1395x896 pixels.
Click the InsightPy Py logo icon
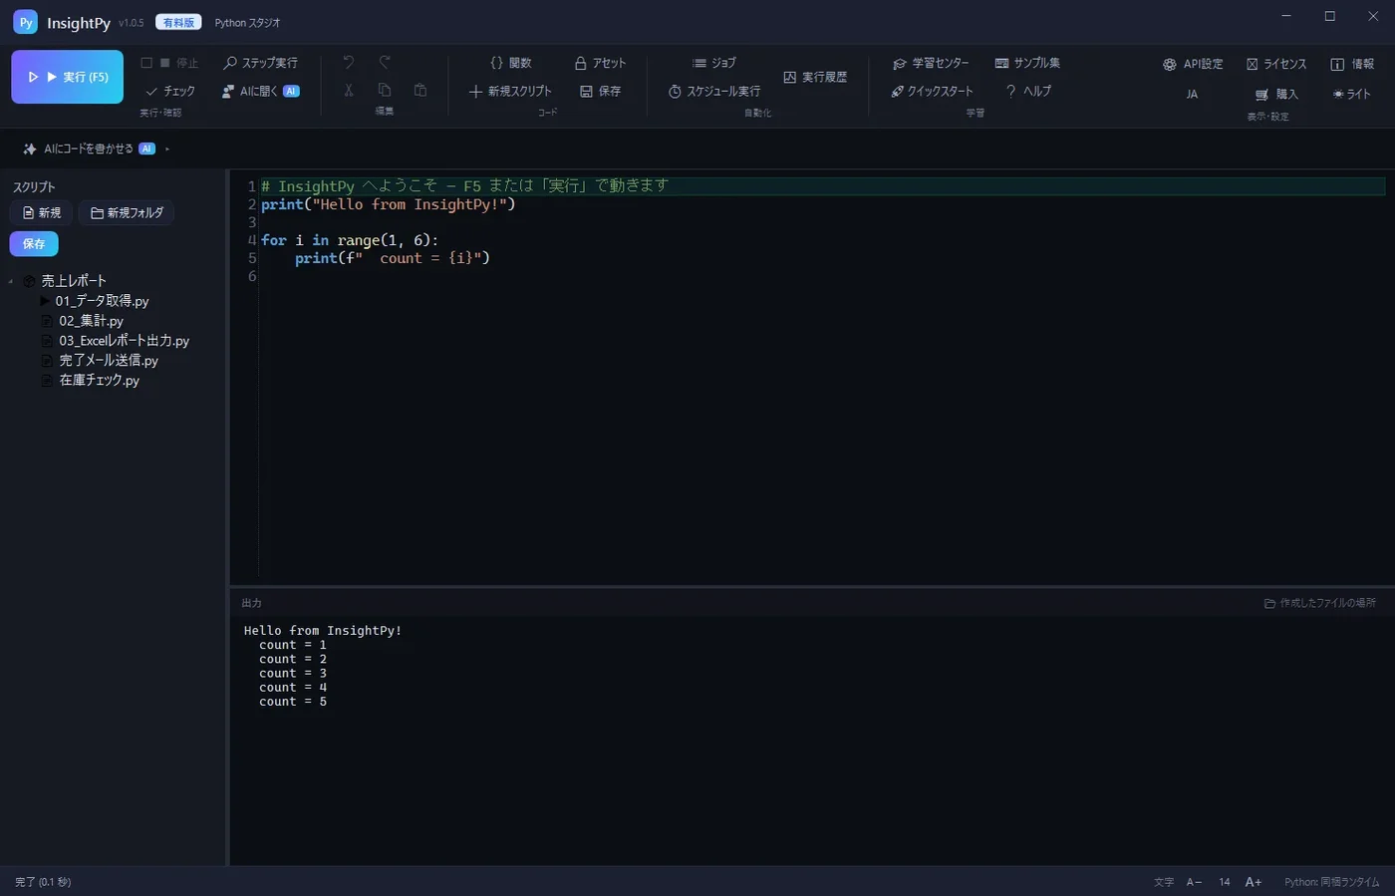coord(25,22)
